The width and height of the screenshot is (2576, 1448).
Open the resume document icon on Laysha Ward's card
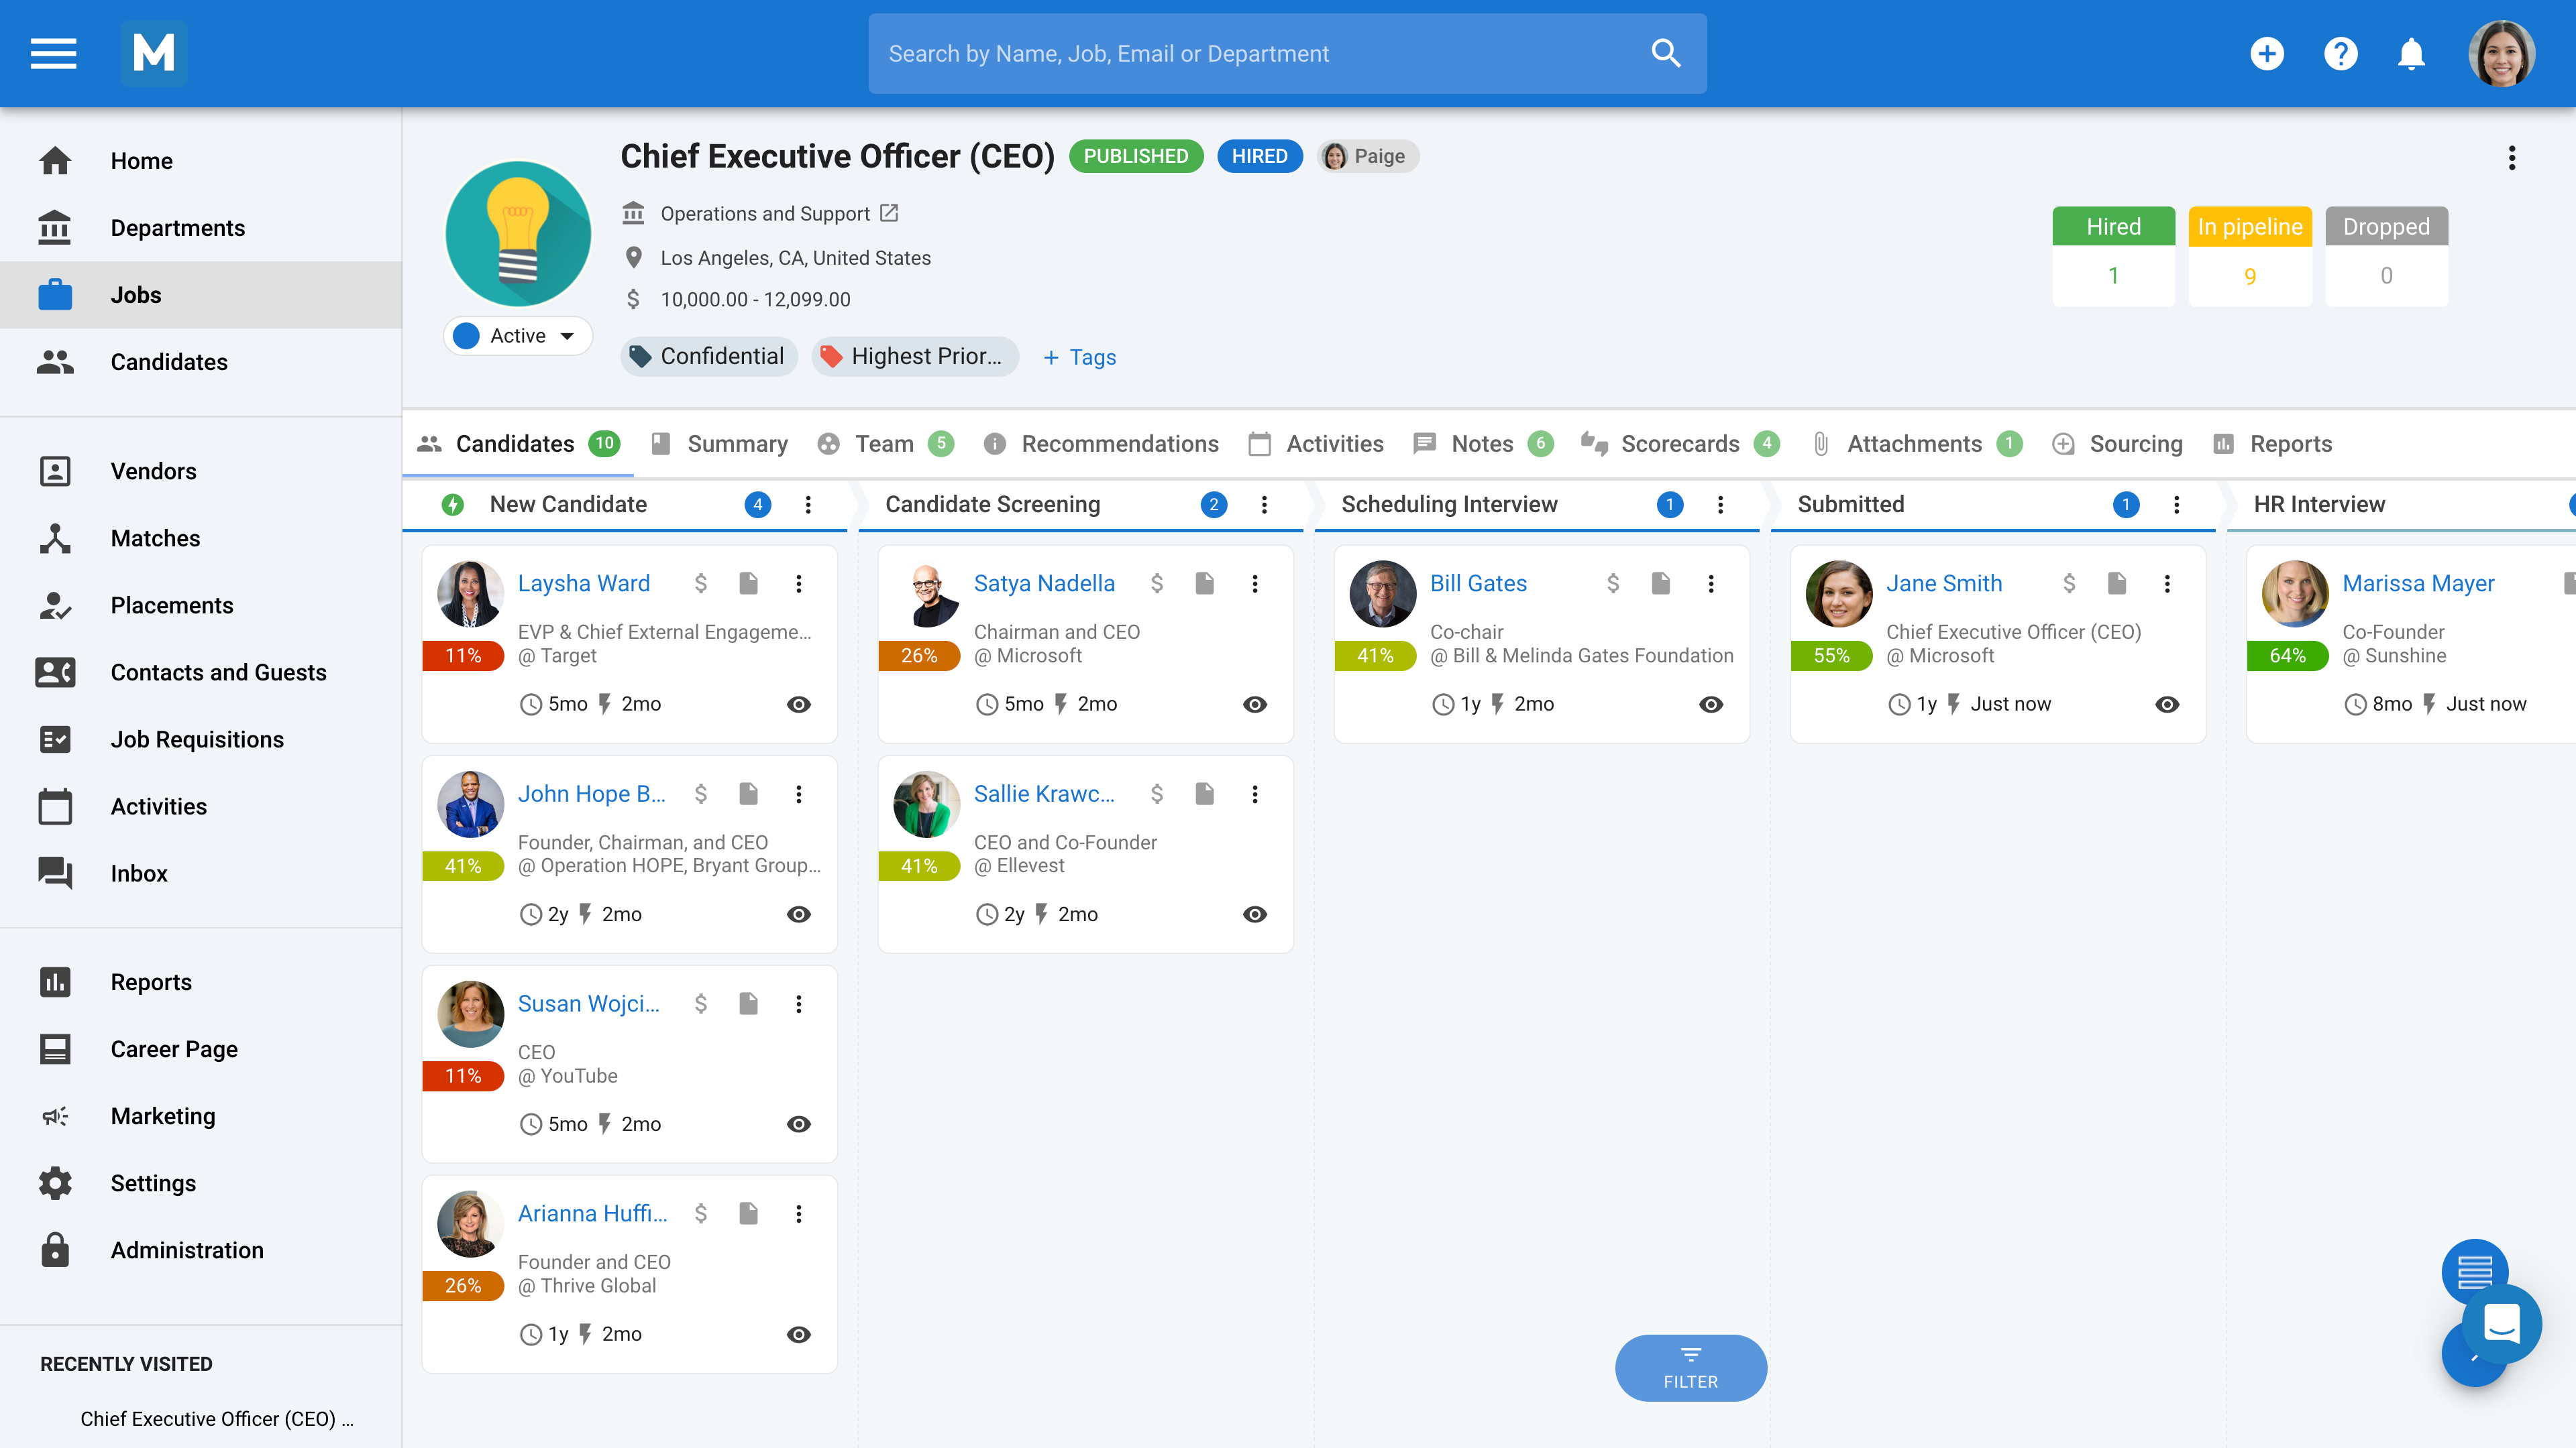tap(748, 583)
